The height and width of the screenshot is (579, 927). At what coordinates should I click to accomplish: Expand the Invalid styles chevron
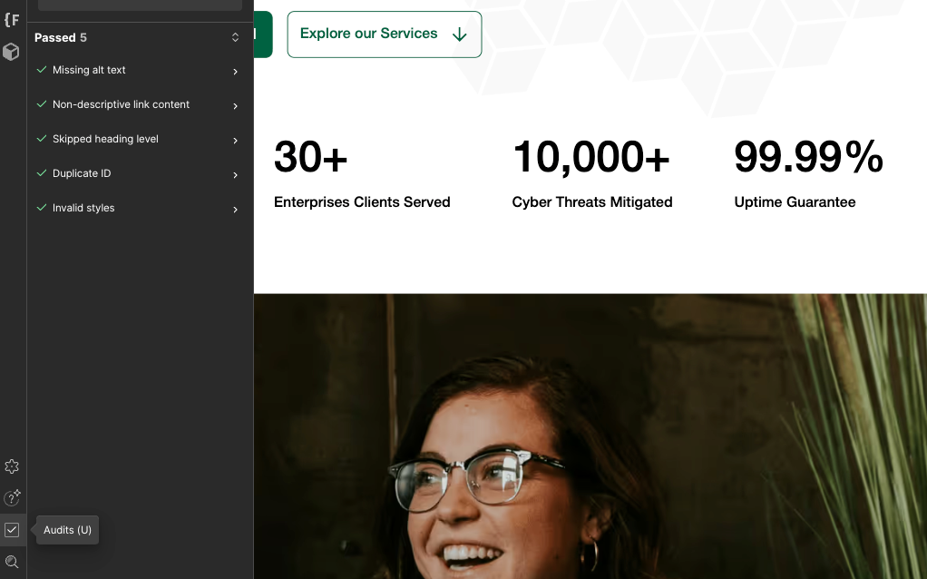click(x=235, y=210)
